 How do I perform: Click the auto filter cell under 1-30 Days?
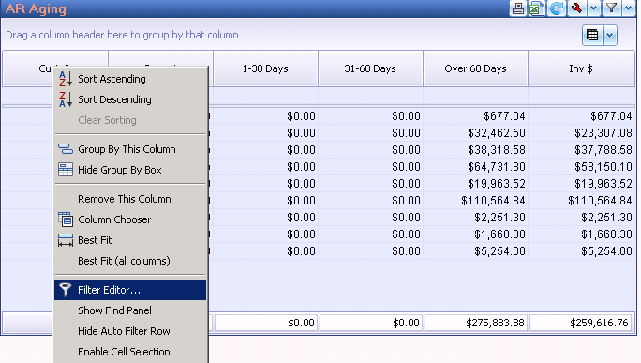tap(265, 97)
